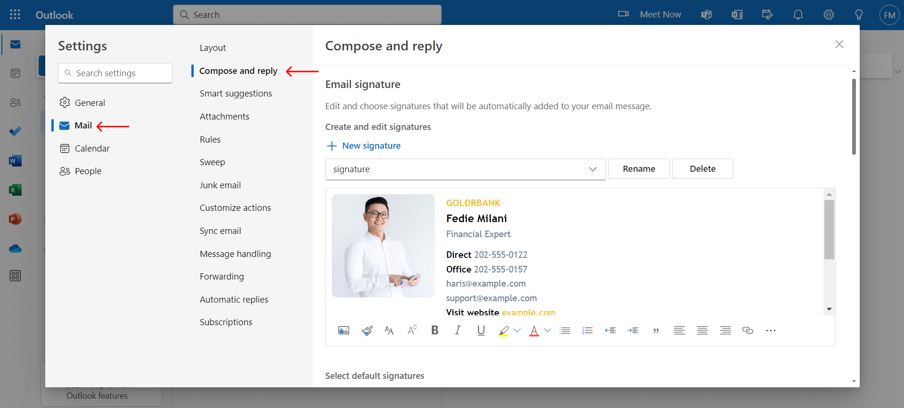
Task: Expand the highlight color dropdown arrow
Action: click(x=517, y=330)
